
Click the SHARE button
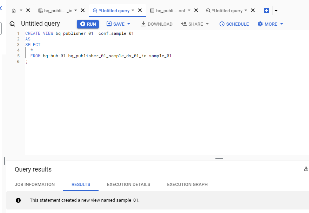[x=192, y=24]
